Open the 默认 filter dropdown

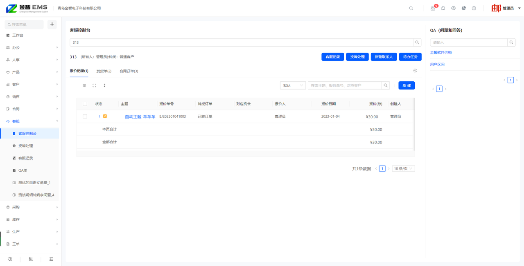(293, 85)
